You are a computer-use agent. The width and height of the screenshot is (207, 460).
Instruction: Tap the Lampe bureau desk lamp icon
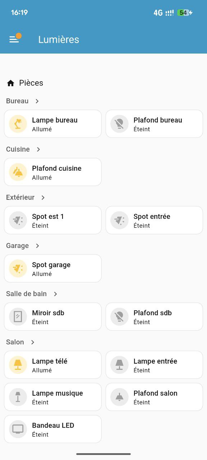17,124
